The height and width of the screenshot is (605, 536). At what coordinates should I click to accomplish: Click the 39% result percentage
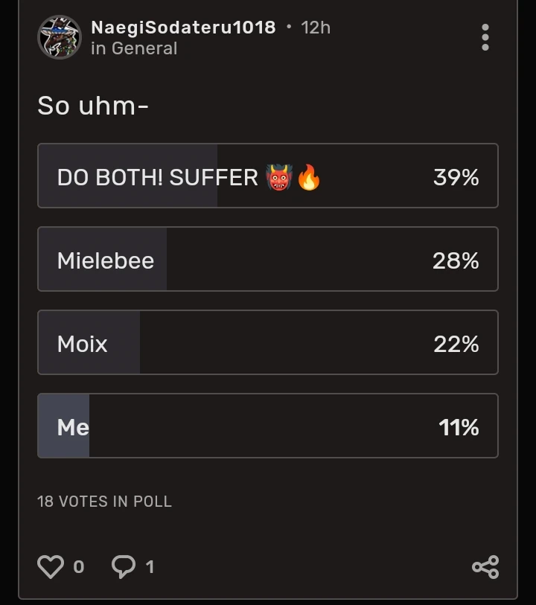coord(456,178)
